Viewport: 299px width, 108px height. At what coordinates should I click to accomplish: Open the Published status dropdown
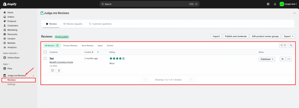pos(267,59)
